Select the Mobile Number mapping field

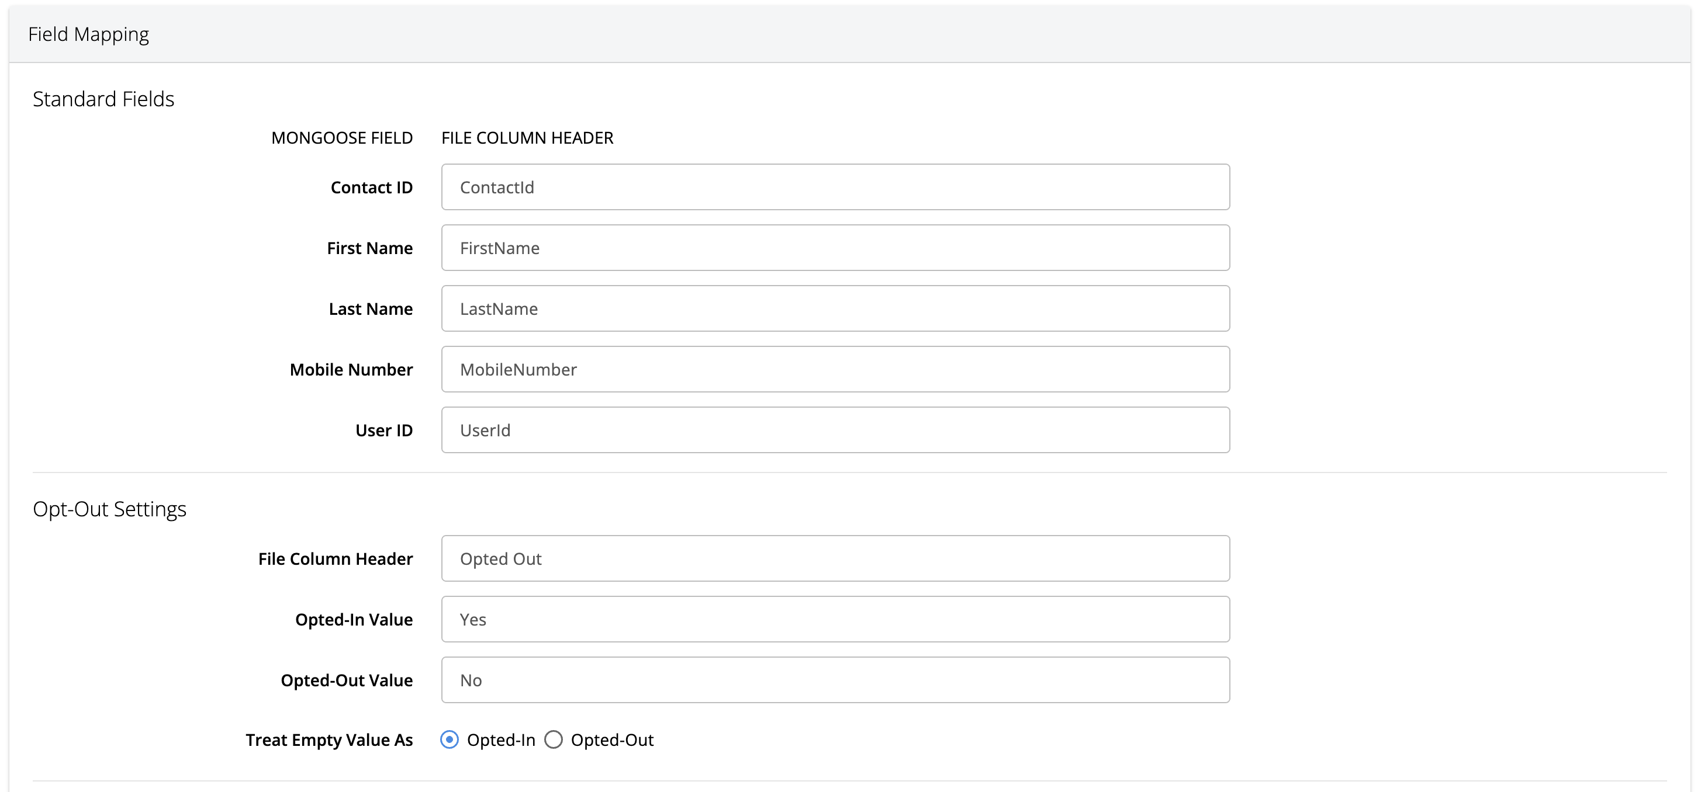tap(835, 369)
